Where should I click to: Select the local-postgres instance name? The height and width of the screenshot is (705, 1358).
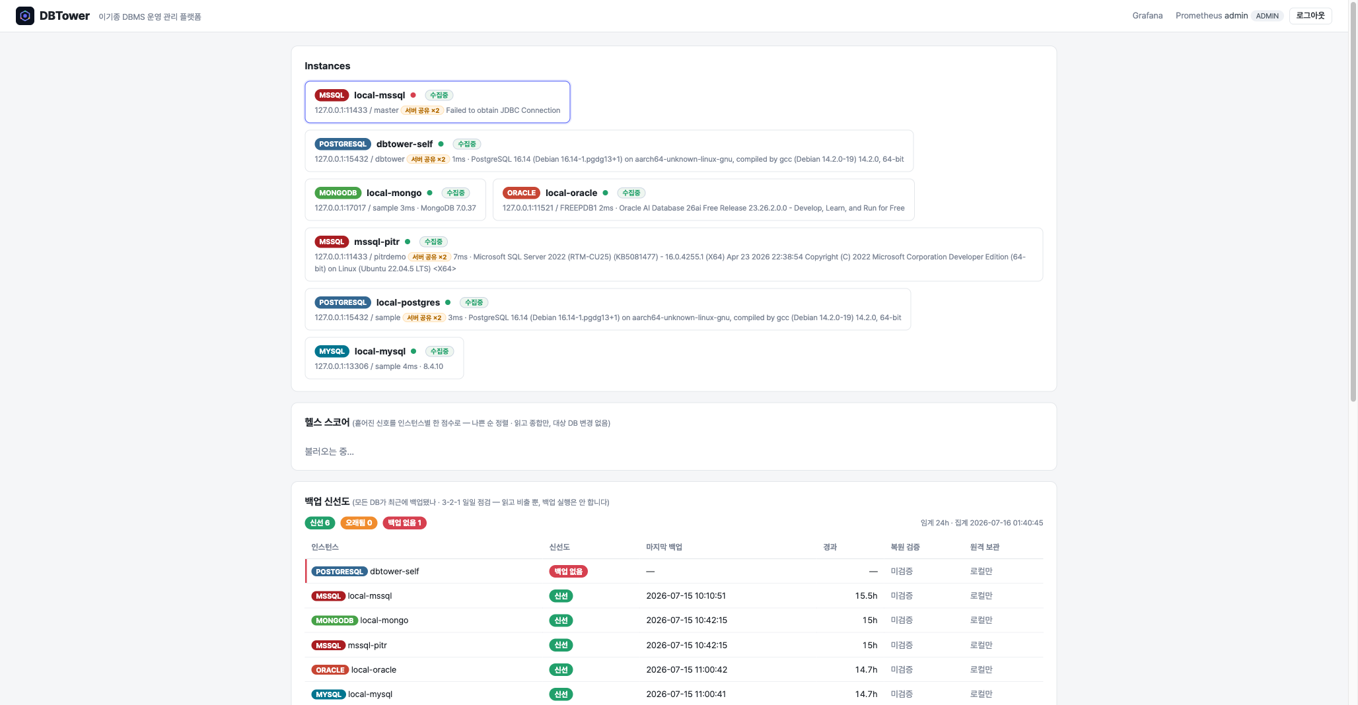pos(408,302)
